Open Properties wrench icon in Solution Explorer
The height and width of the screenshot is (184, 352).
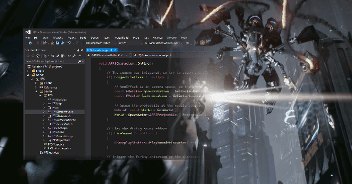pyautogui.click(x=74, y=56)
